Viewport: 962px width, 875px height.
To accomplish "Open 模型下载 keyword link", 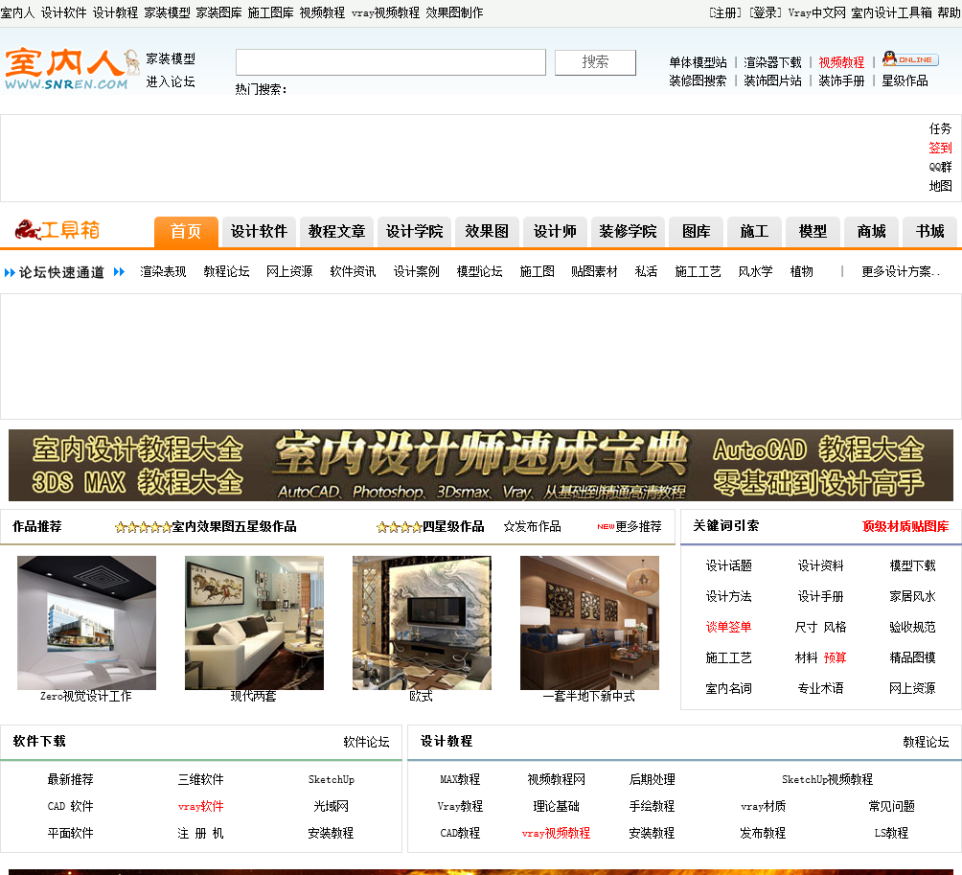I will (912, 565).
